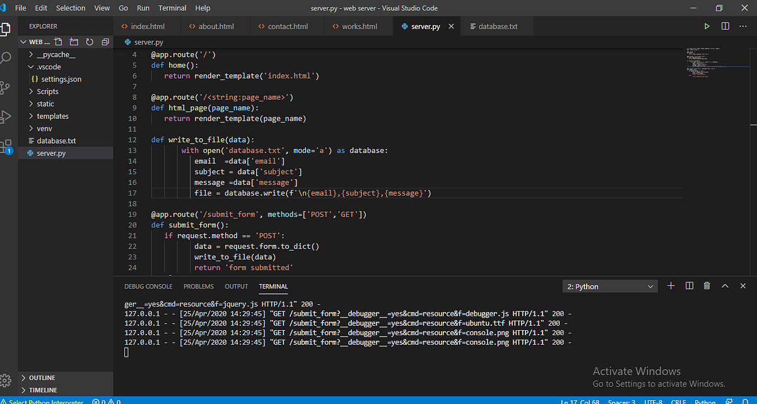Create a new terminal with plus icon
This screenshot has width=757, height=404.
671,286
